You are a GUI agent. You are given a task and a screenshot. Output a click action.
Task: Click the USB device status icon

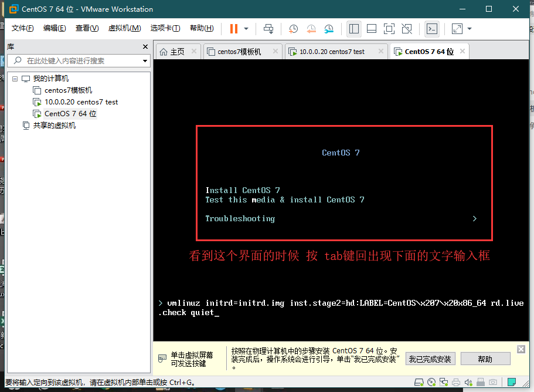(481, 383)
